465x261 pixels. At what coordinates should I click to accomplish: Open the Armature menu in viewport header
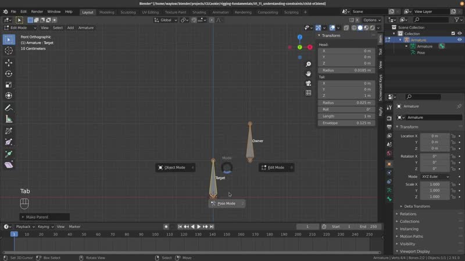click(86, 28)
